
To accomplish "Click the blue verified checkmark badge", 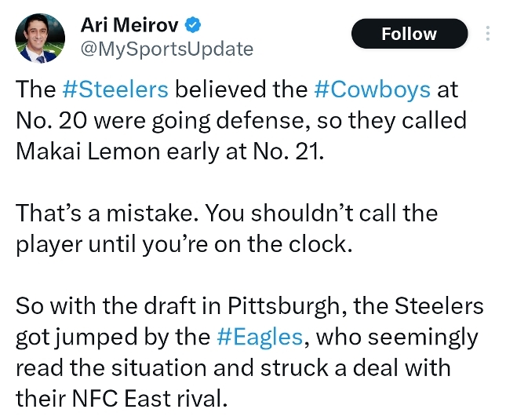I will 193,25.
